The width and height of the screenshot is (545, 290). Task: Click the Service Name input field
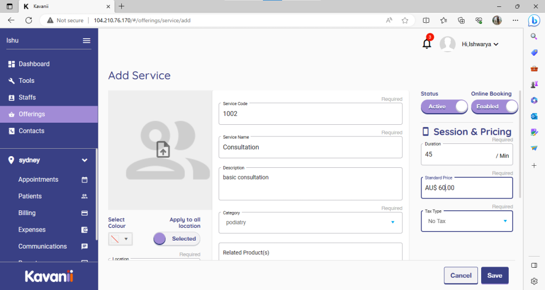point(310,147)
